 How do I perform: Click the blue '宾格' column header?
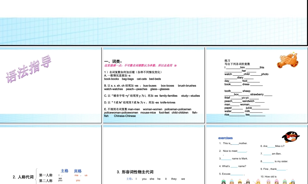click(78, 171)
